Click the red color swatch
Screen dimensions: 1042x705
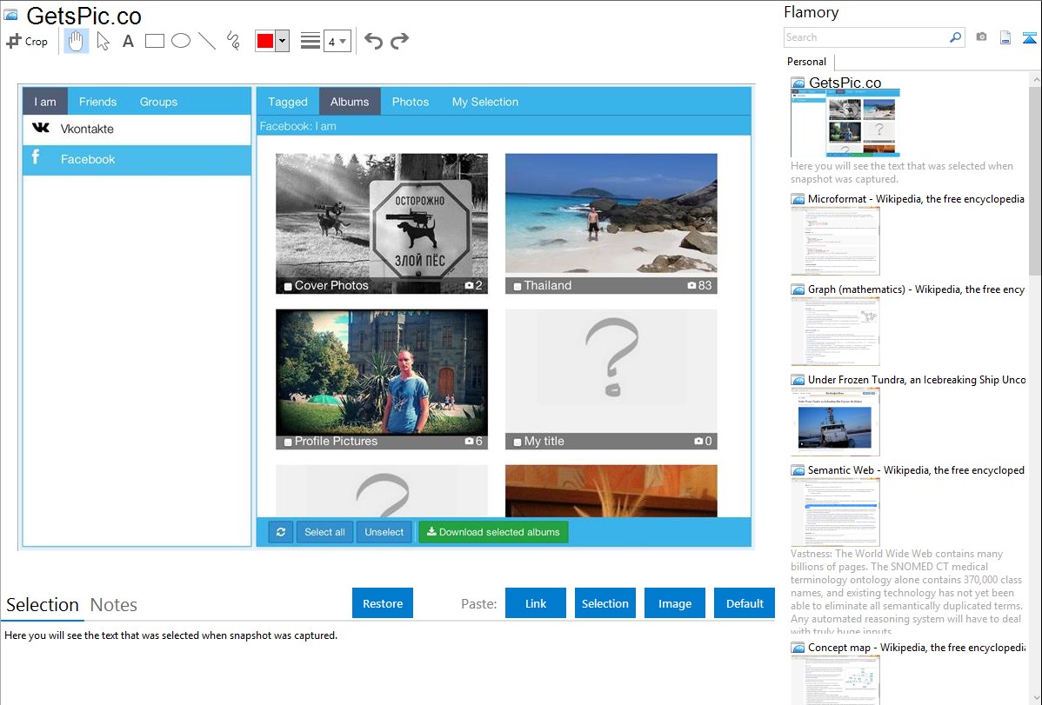(x=265, y=41)
